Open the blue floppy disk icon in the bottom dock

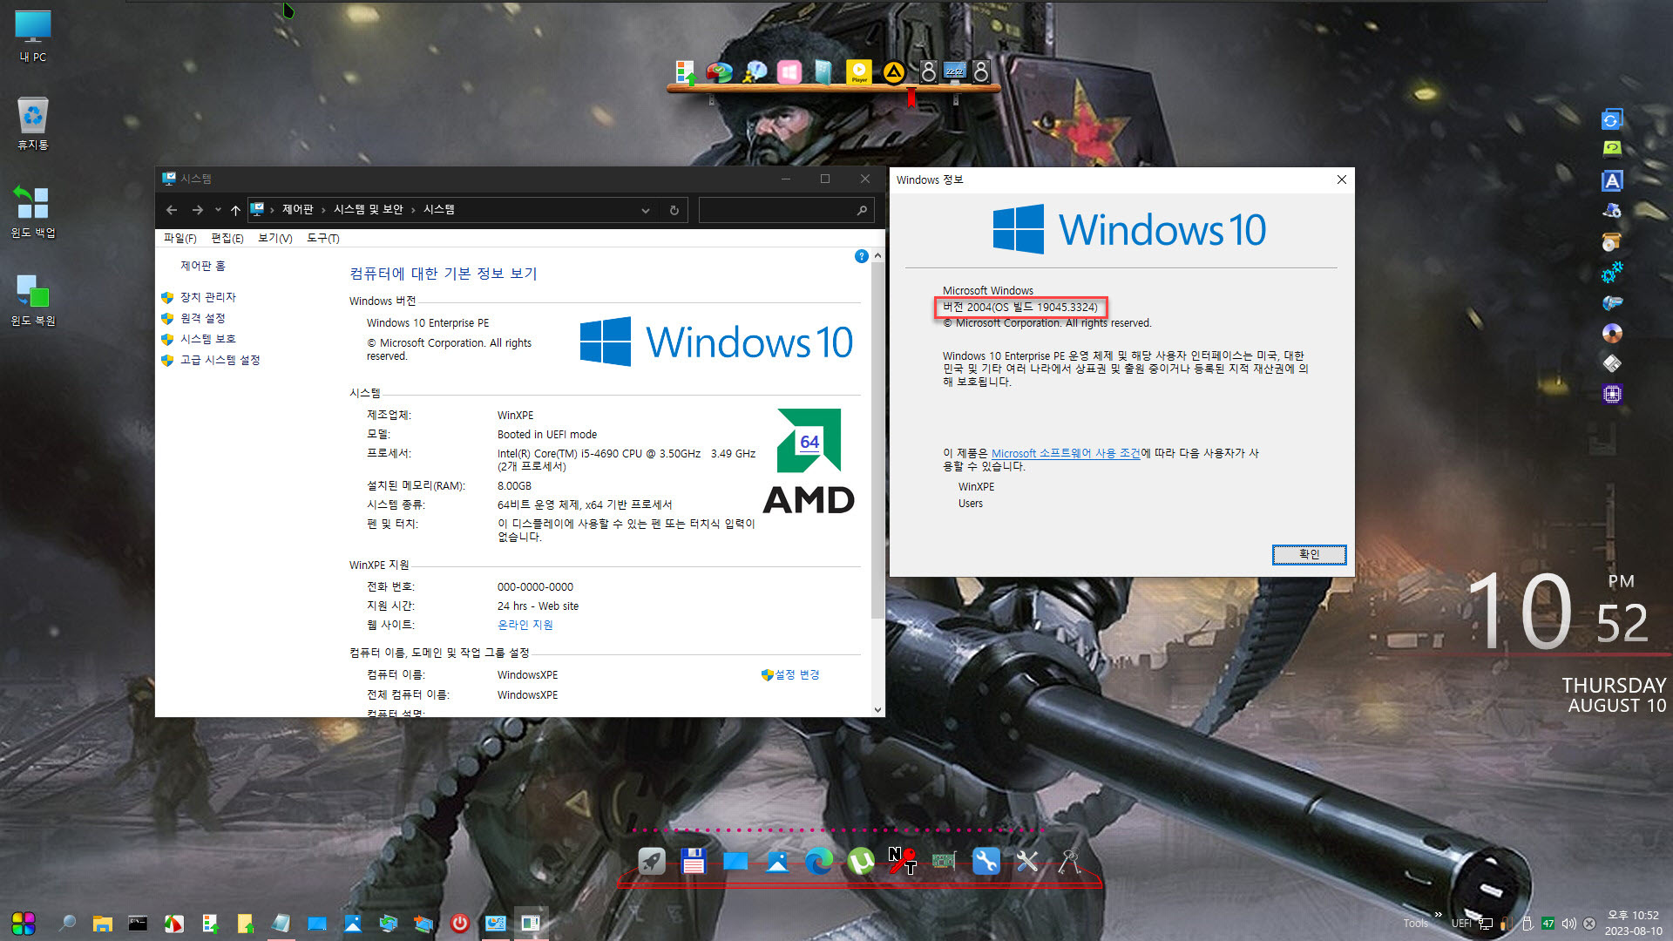(x=694, y=862)
